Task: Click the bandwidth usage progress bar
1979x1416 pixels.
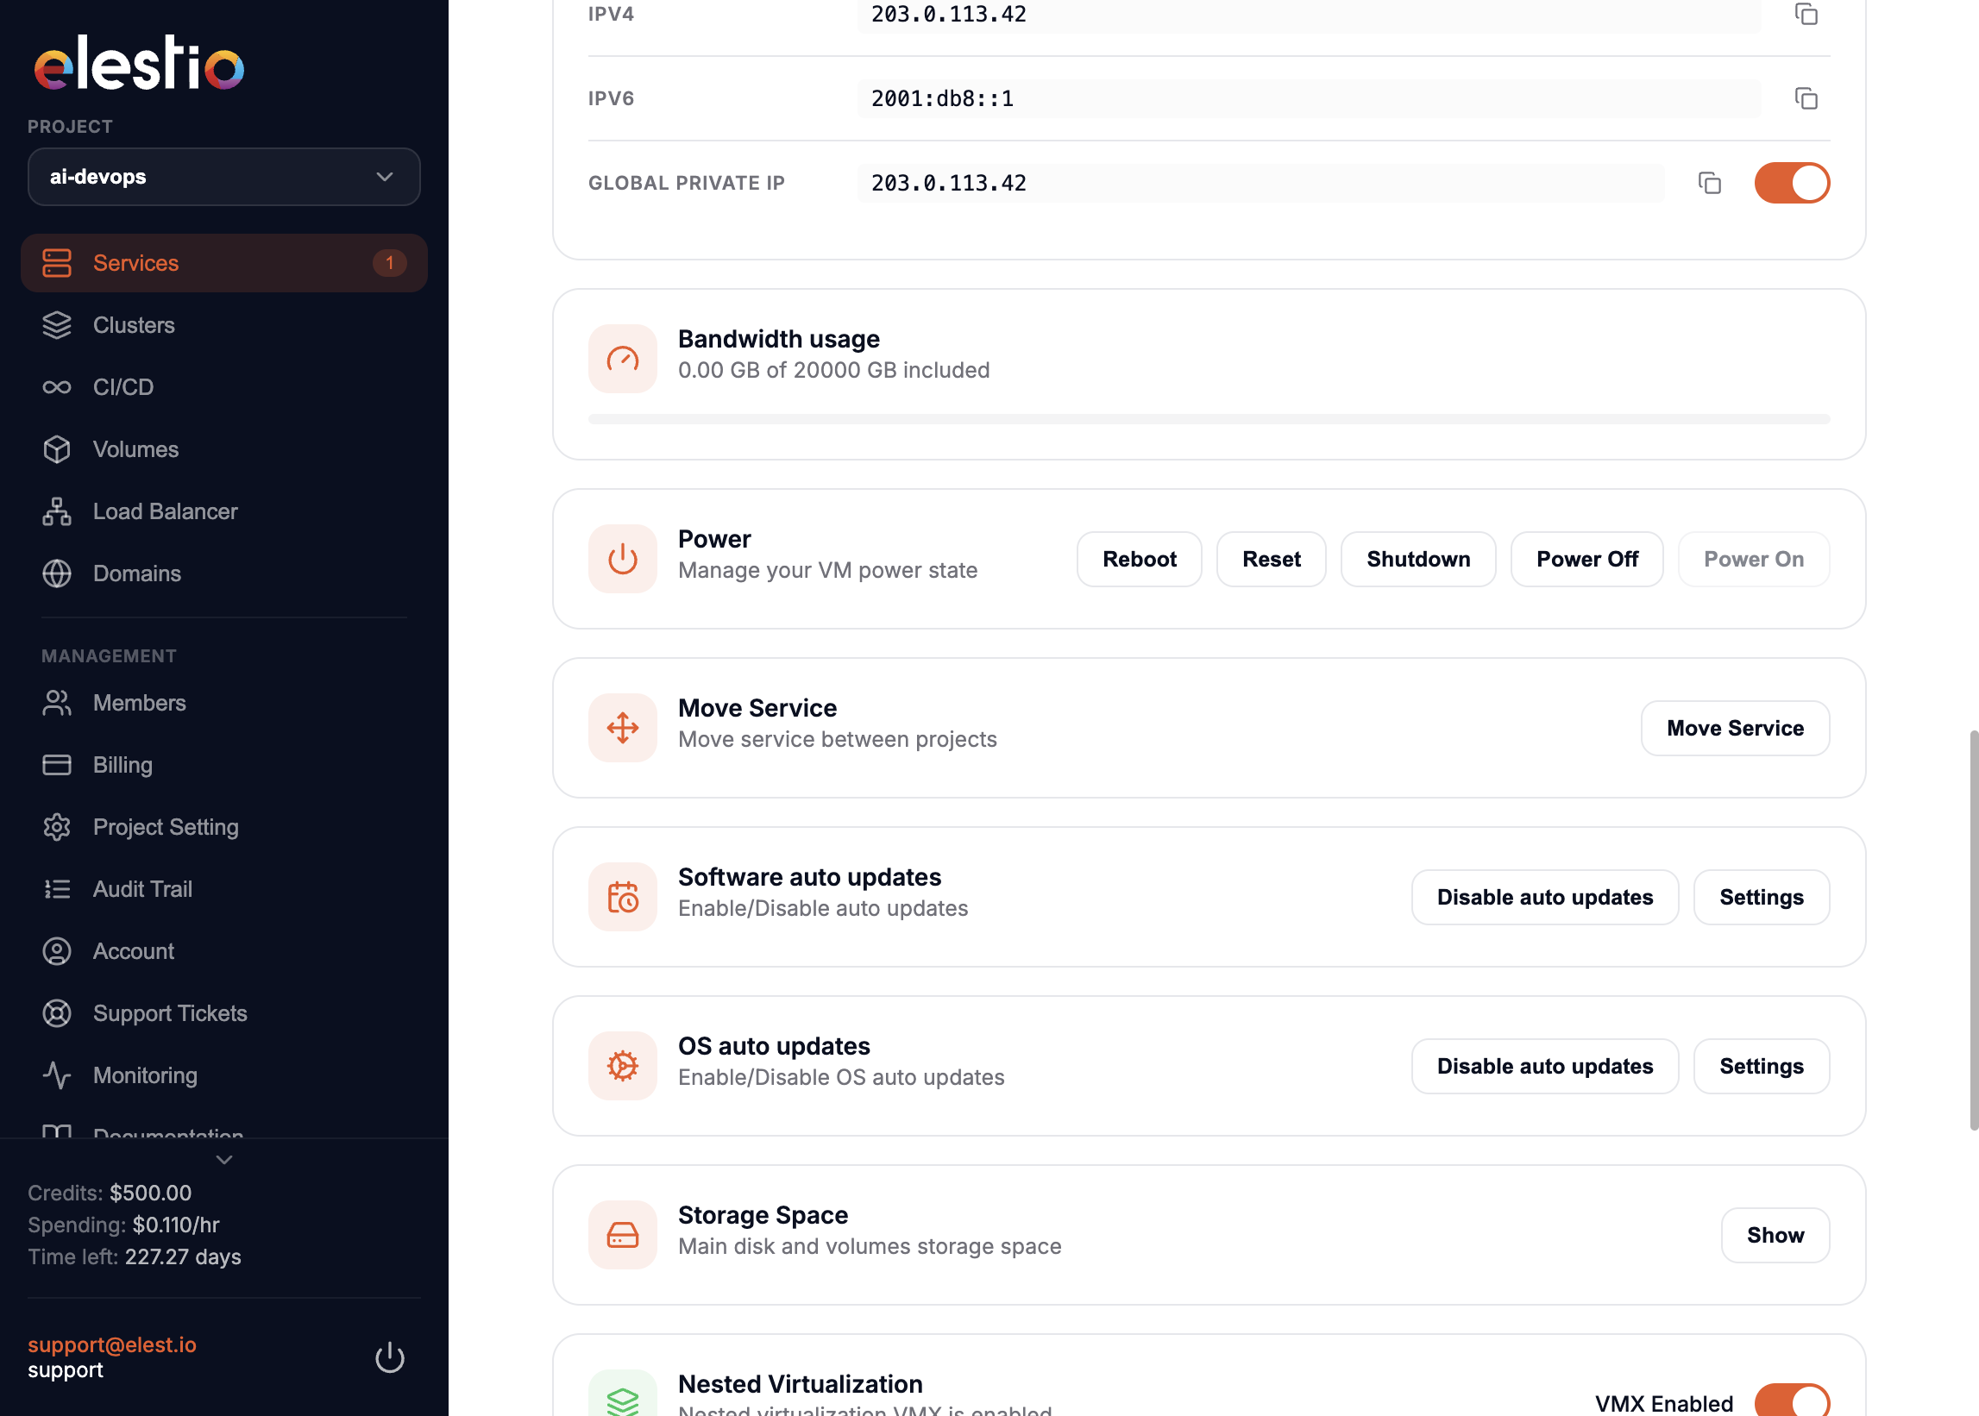Action: (1209, 419)
